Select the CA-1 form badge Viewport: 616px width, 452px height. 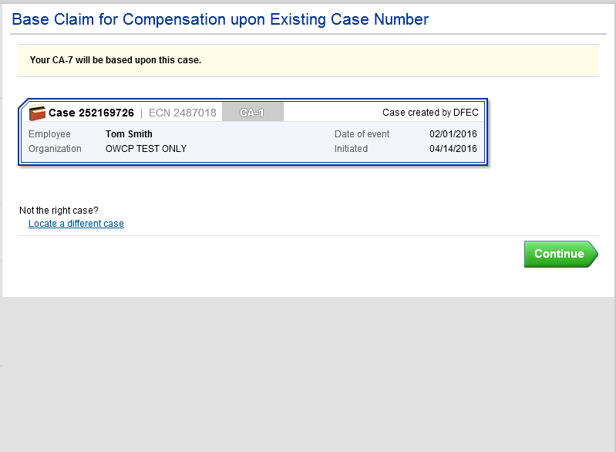(252, 113)
